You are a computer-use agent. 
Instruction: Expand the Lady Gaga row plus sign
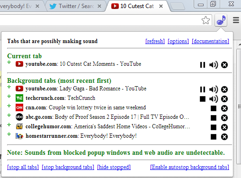(9, 87)
